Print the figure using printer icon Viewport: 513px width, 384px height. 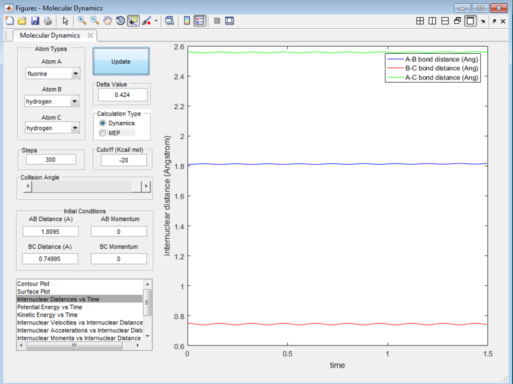(47, 21)
